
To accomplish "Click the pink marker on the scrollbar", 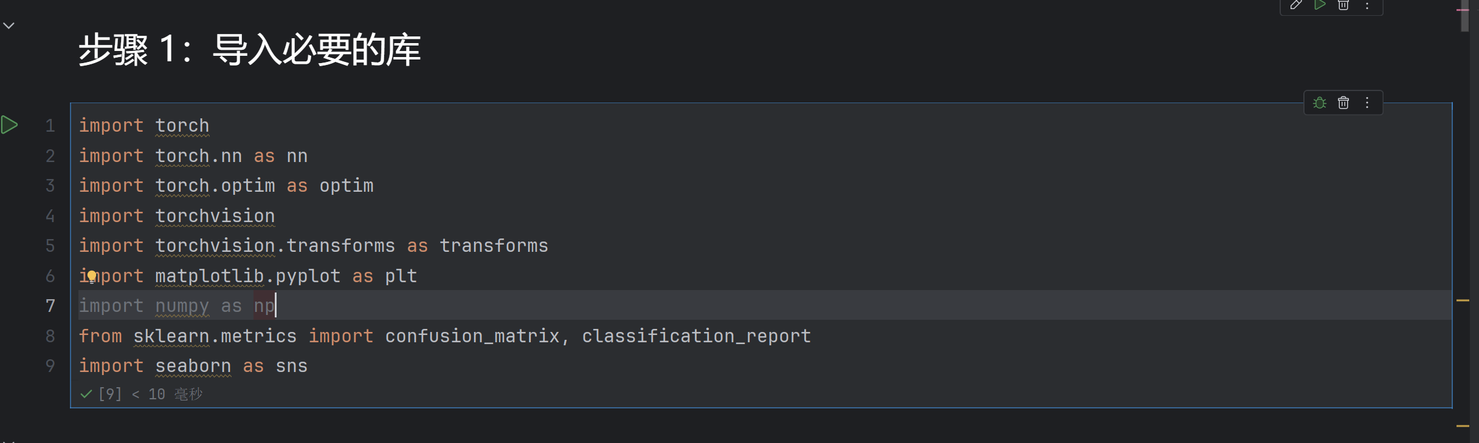I will tap(1463, 10).
